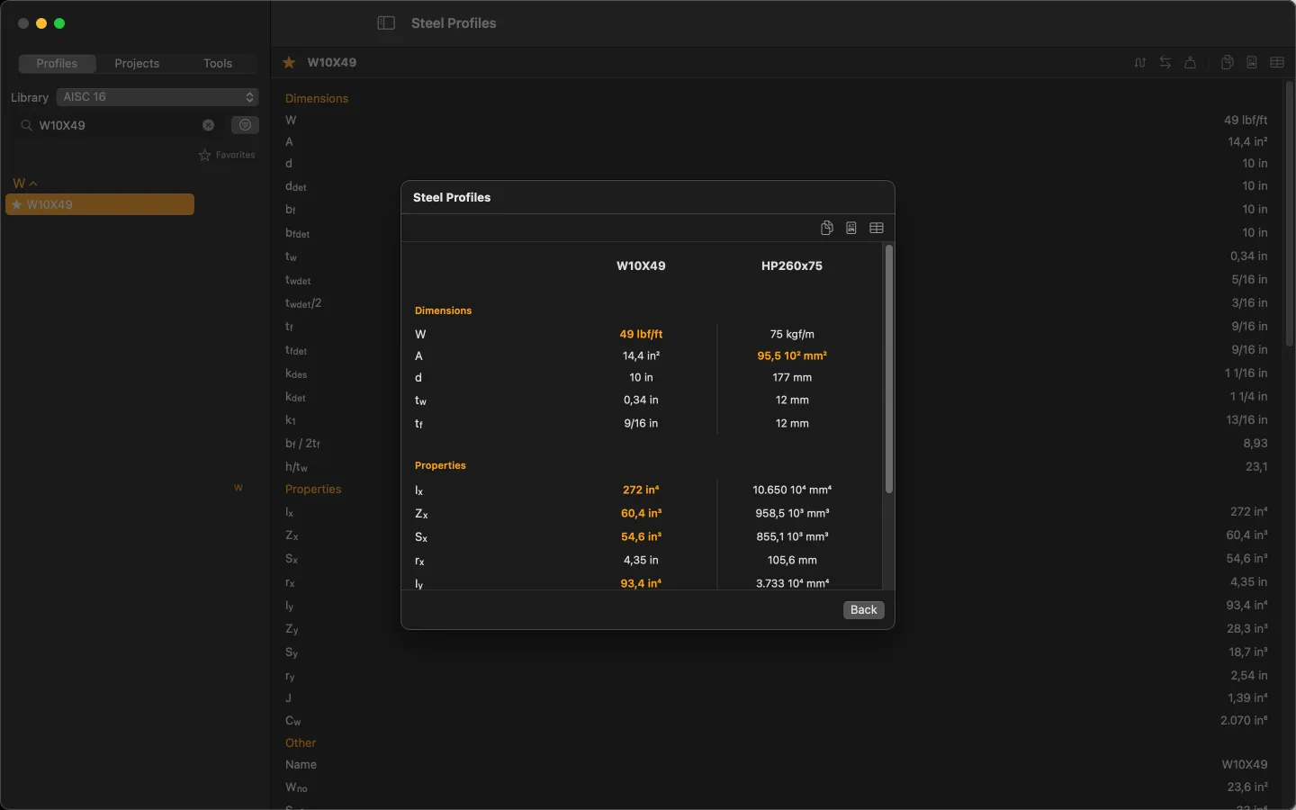Clear the W10X49 search text

click(208, 125)
